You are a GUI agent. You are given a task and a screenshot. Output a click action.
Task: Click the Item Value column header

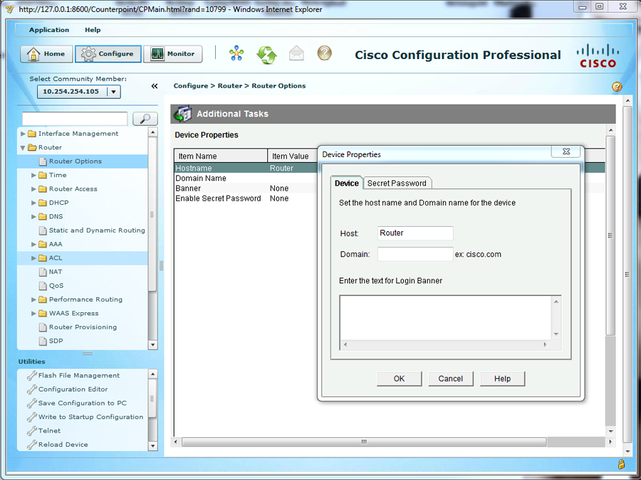pyautogui.click(x=293, y=156)
